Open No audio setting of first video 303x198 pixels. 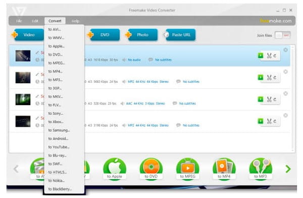pos(134,60)
